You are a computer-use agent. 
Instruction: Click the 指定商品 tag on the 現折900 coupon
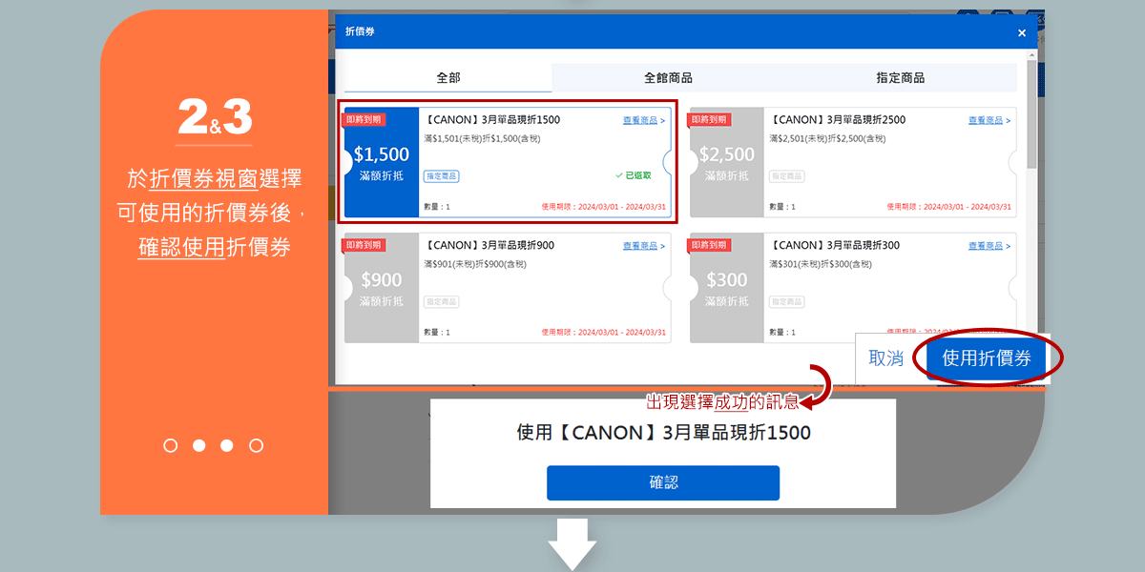(442, 302)
